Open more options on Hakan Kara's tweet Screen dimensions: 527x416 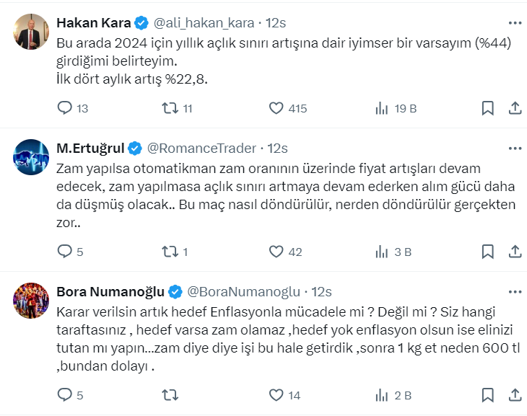point(515,23)
